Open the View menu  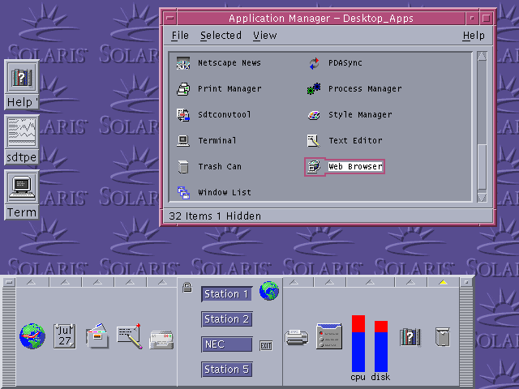coord(265,36)
